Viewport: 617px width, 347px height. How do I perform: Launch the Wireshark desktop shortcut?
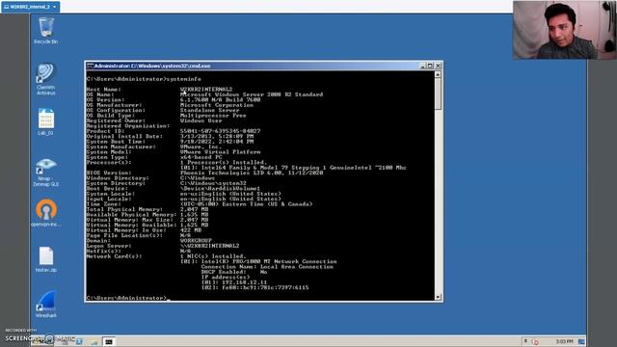coord(46,305)
